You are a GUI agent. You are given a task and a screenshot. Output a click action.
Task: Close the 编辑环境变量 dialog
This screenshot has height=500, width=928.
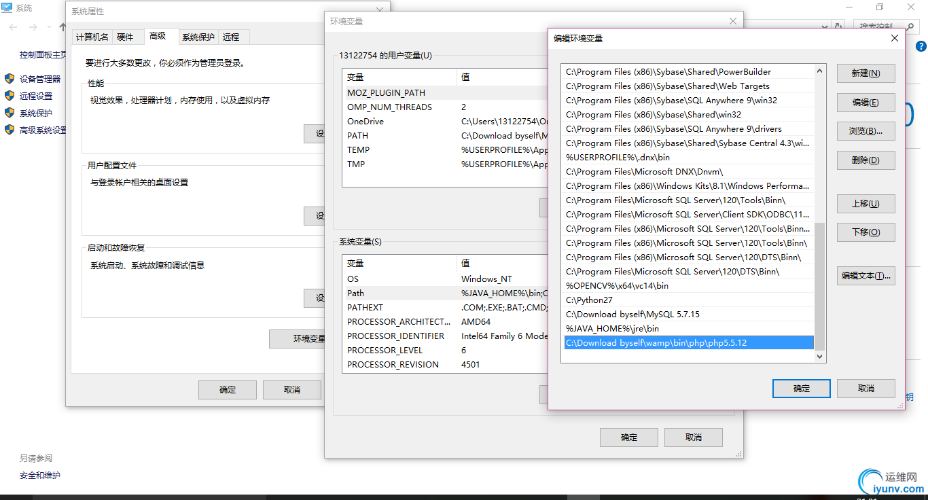(895, 39)
